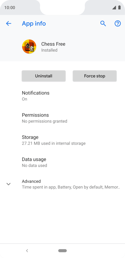Tap the home pill navigation button
Viewport: 125px width, 258px height.
(x=62, y=251)
